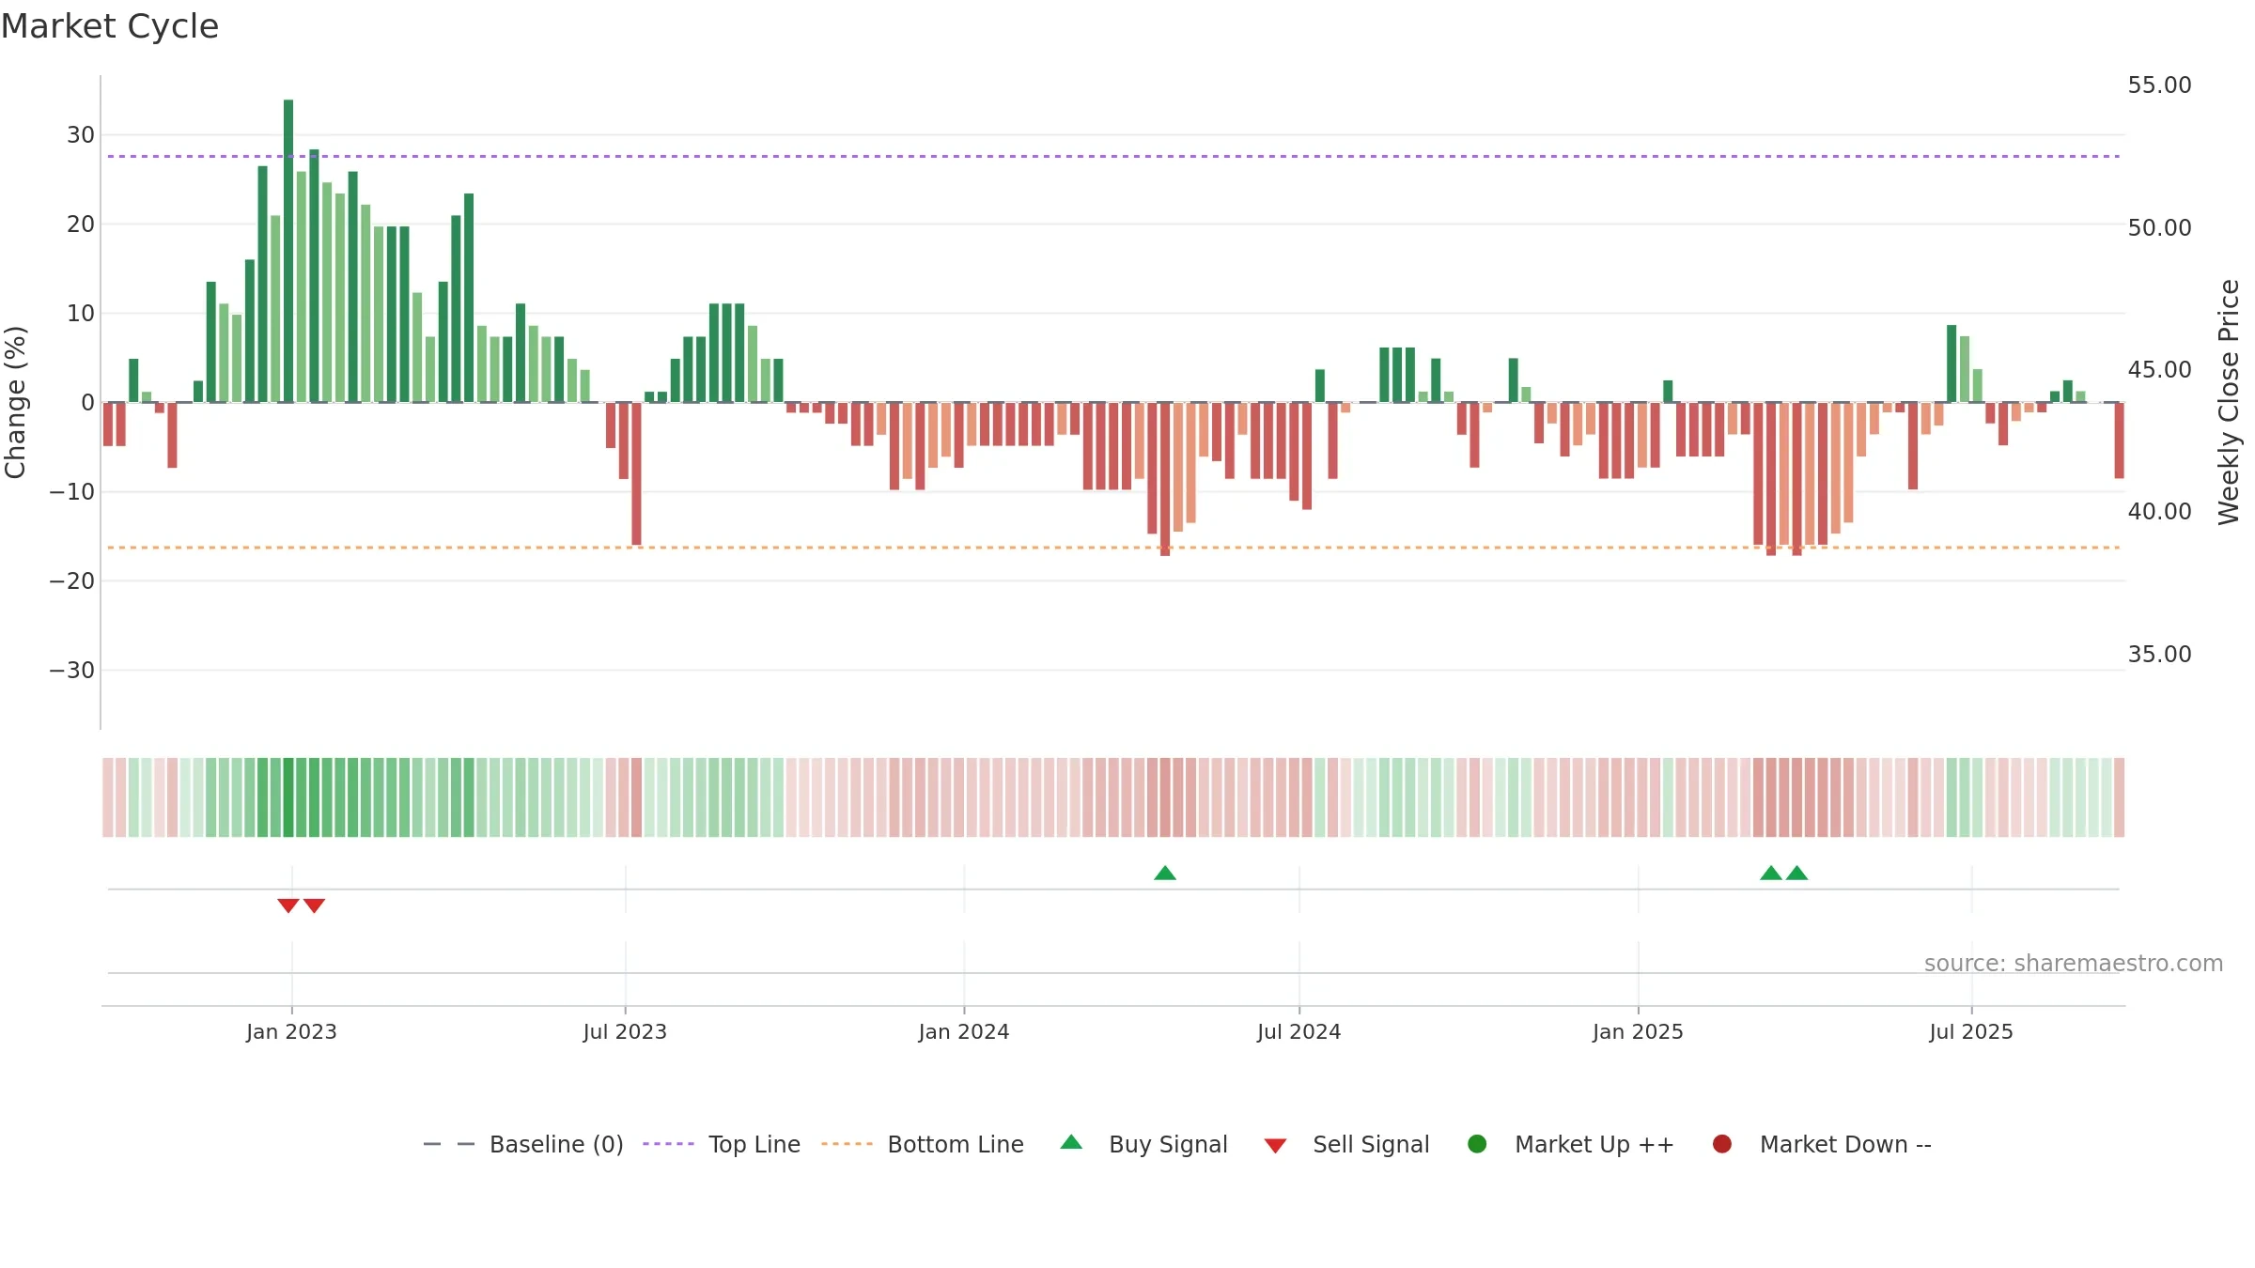The height and width of the screenshot is (1268, 2255).
Task: Select the buy signal marker near mid-2024
Action: (1165, 874)
